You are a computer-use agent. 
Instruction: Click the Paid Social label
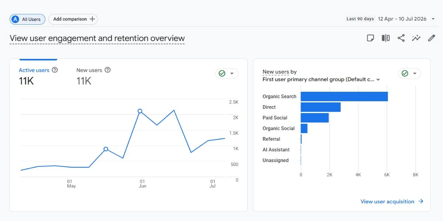(275, 118)
